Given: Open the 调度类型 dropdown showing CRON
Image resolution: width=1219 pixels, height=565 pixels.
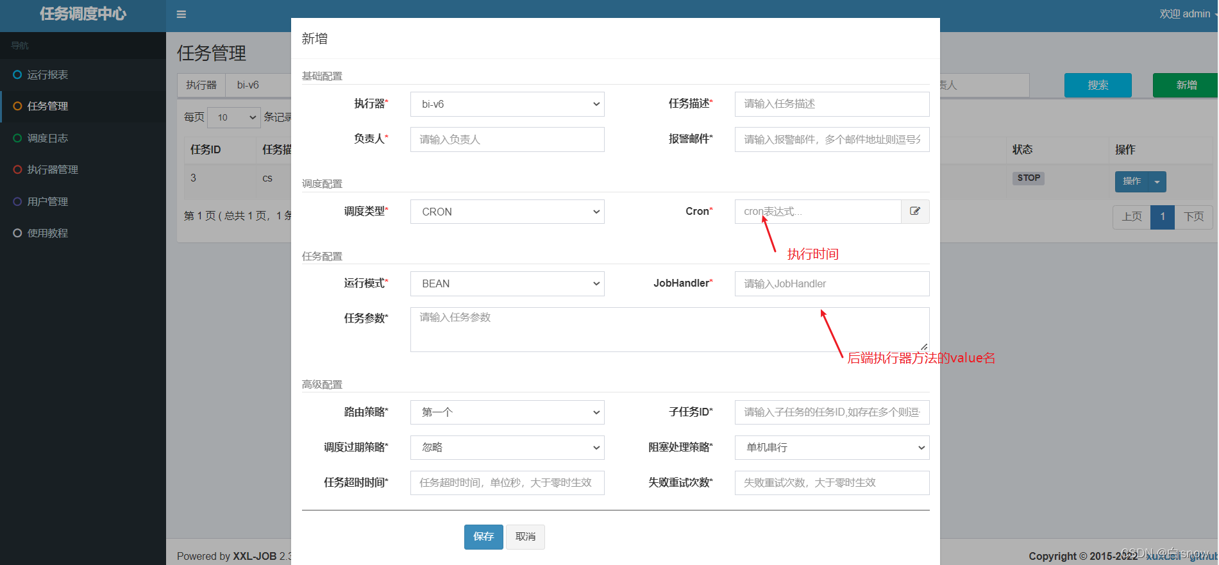Looking at the screenshot, I should point(507,212).
